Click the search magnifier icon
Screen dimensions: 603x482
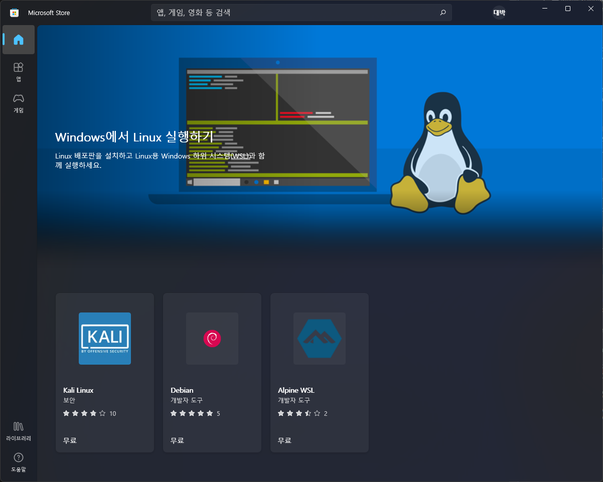[442, 13]
